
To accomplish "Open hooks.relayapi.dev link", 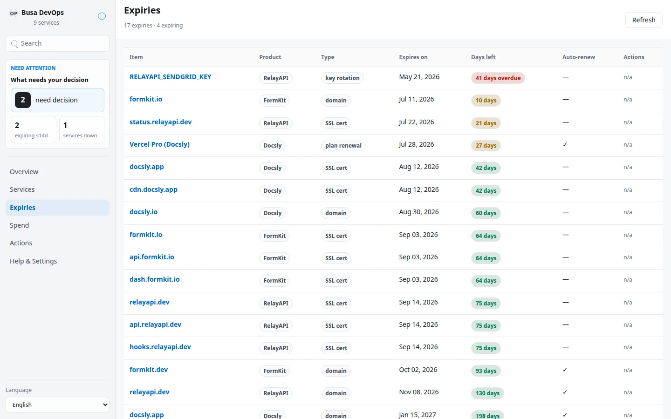I will point(160,347).
